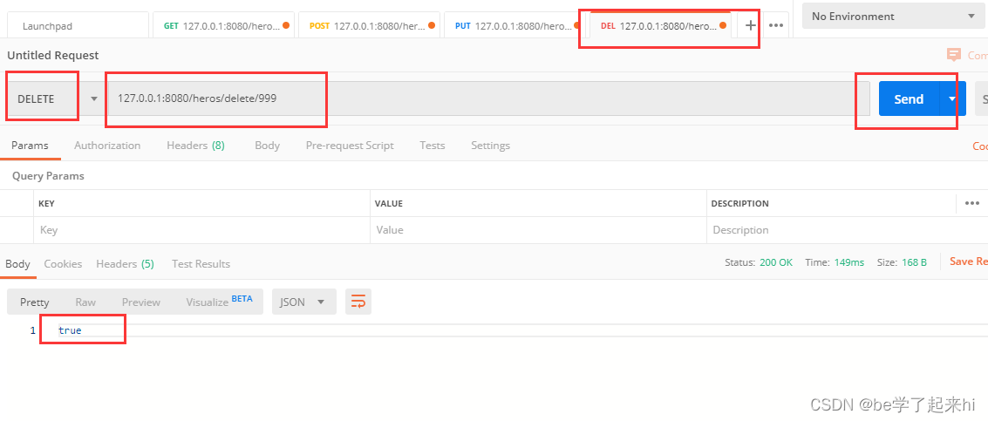Click the Query Params label
Viewport: 988px width, 421px height.
click(48, 176)
